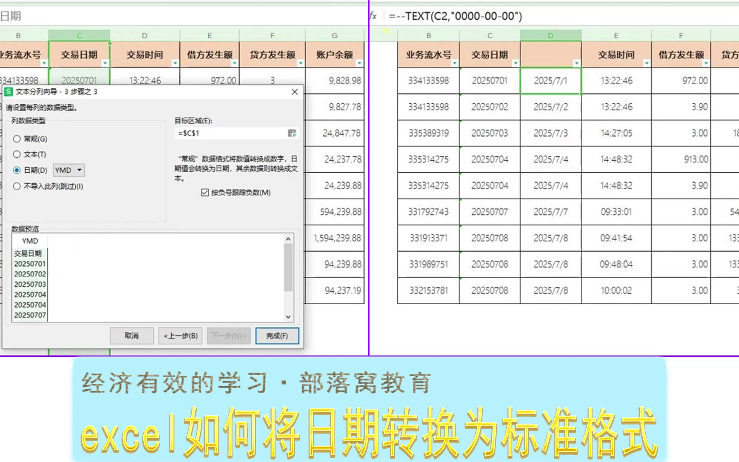Click the data preview scrollbar thumb
This screenshot has width=739, height=462.
click(x=288, y=267)
